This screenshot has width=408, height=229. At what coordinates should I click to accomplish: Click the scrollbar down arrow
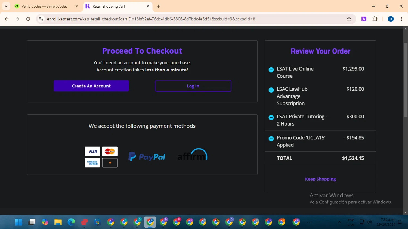[406, 212]
